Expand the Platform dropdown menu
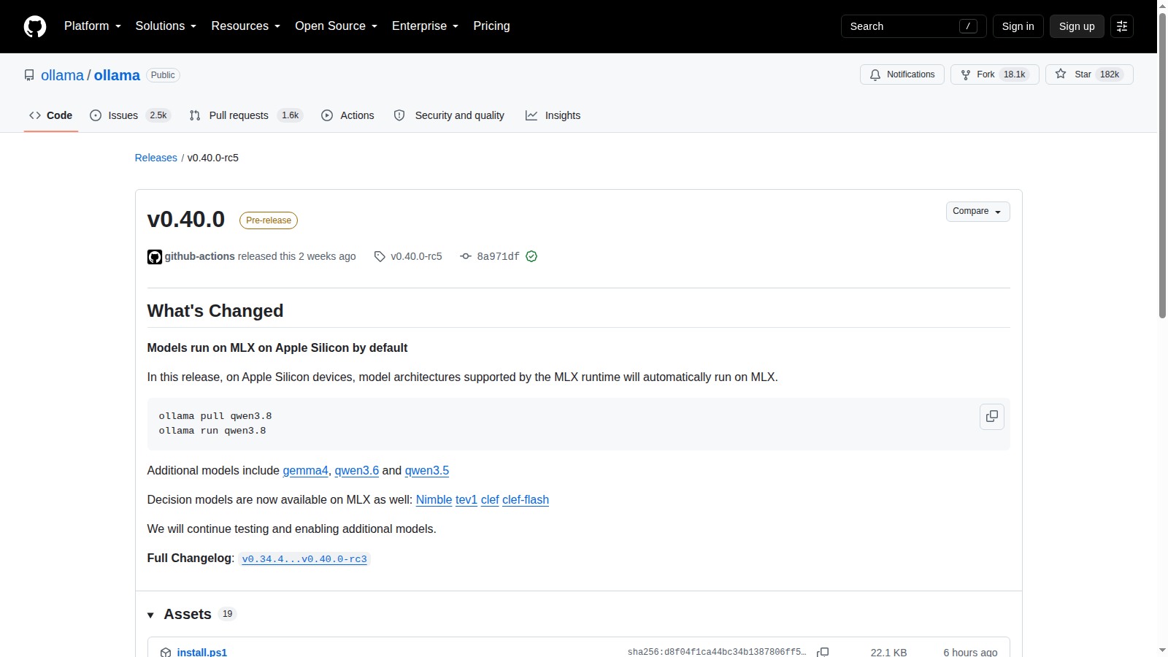This screenshot has width=1168, height=657. (x=93, y=26)
